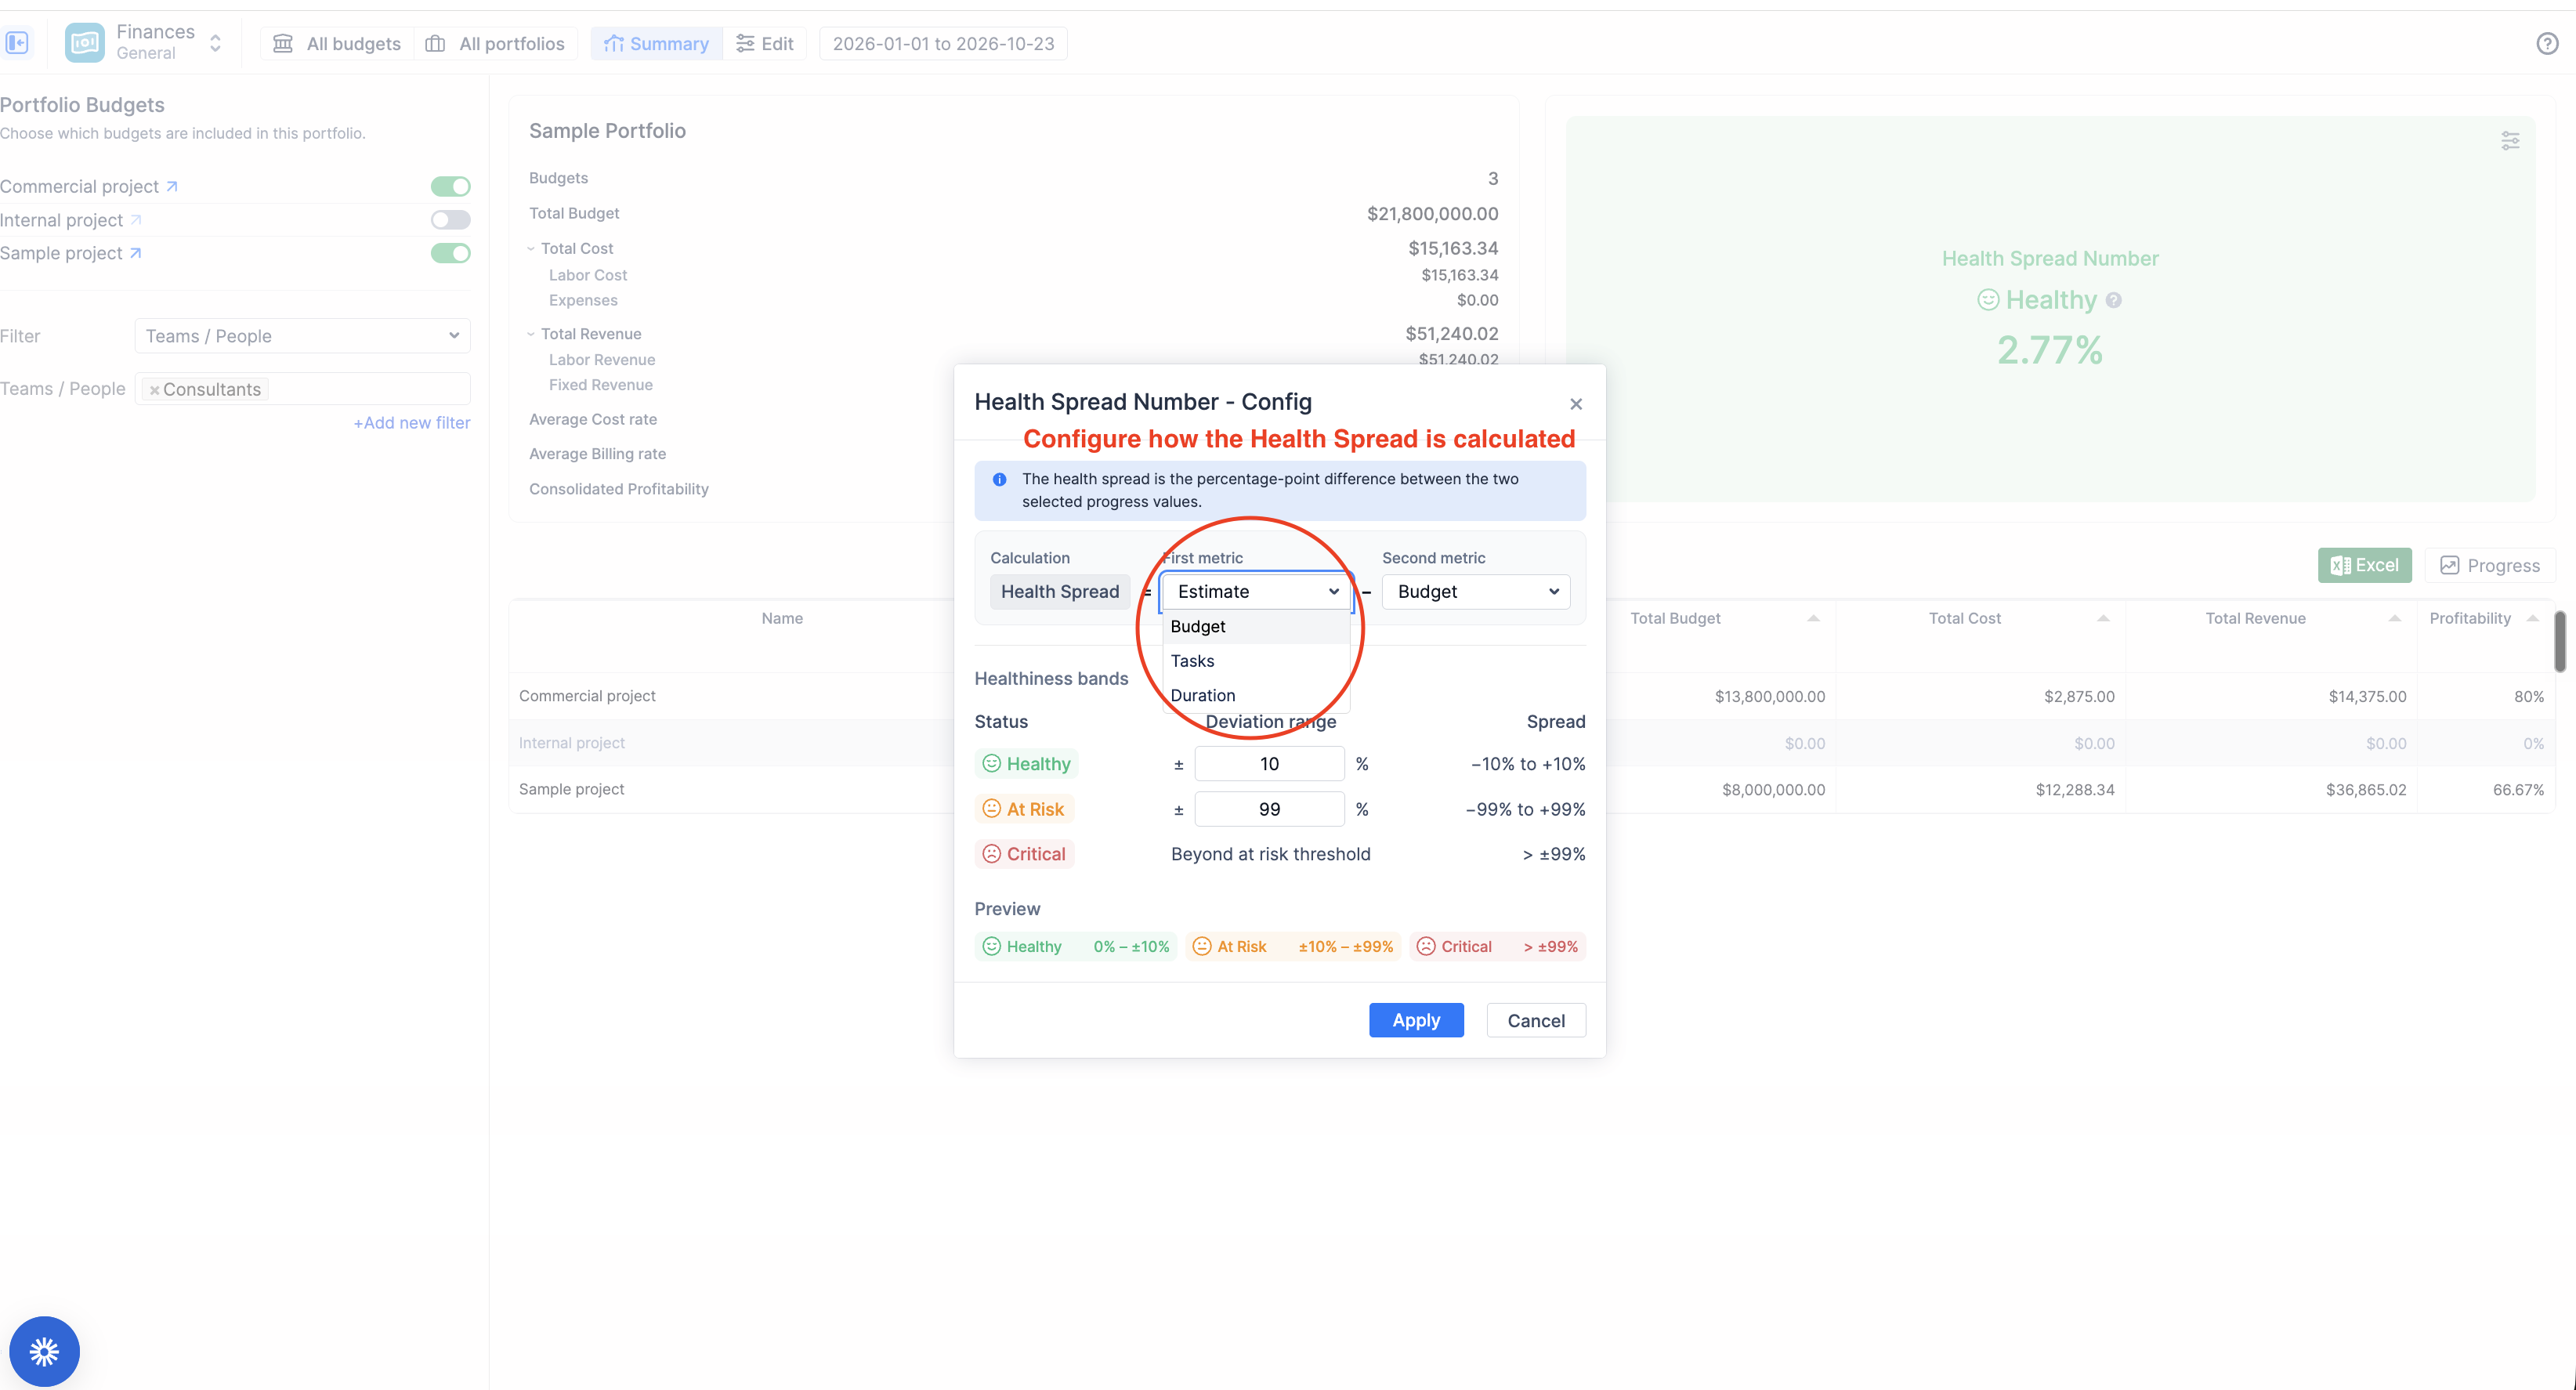Edit the Healthy deviation range field
This screenshot has height=1390, width=2576.
click(x=1269, y=764)
